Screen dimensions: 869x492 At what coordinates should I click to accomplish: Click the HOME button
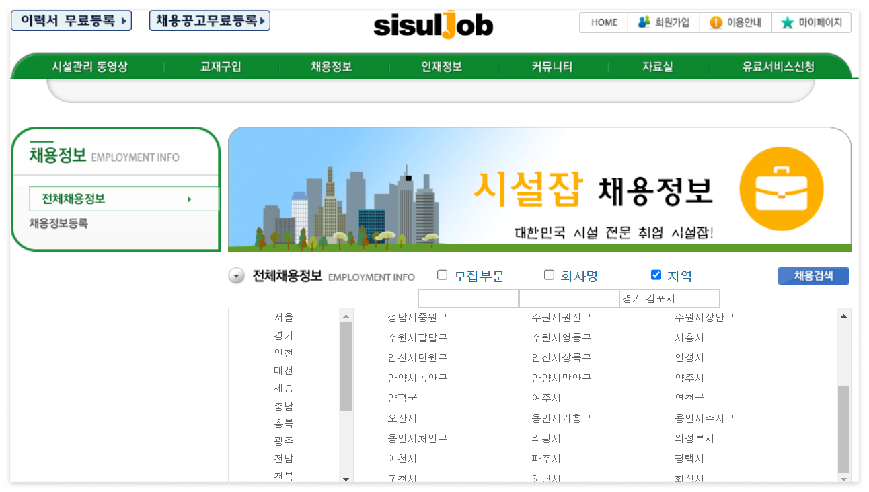pos(604,22)
